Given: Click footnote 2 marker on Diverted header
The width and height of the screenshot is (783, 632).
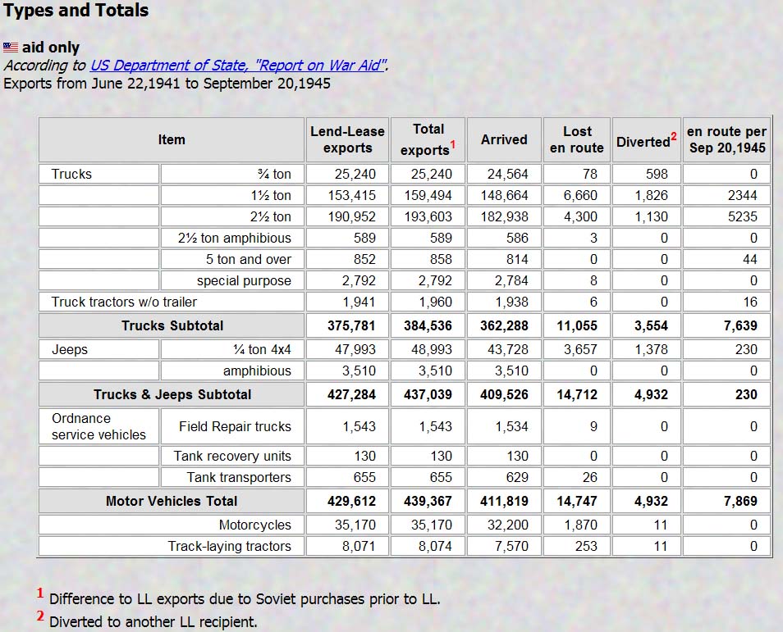Looking at the screenshot, I should tap(674, 136).
